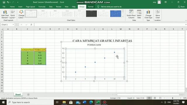Click the formula bar input field
Viewport: 187px width, 105px height.
(110, 24)
